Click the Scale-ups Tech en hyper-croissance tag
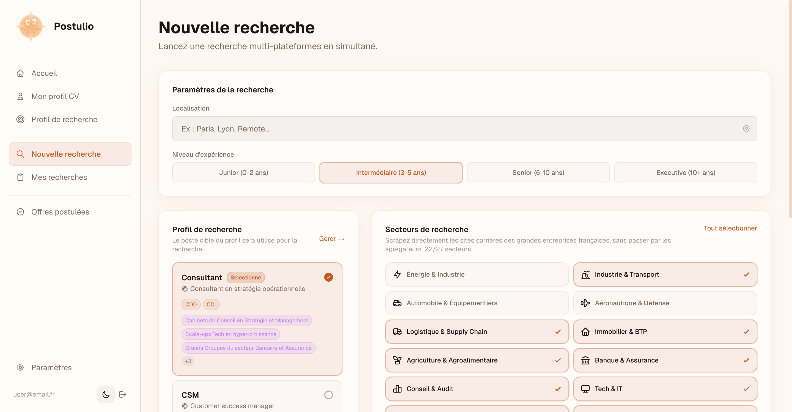792x412 pixels. [231, 334]
